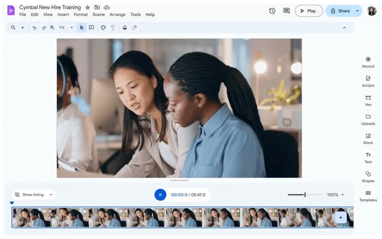Open the Record panel
The image size is (382, 239).
click(x=368, y=63)
